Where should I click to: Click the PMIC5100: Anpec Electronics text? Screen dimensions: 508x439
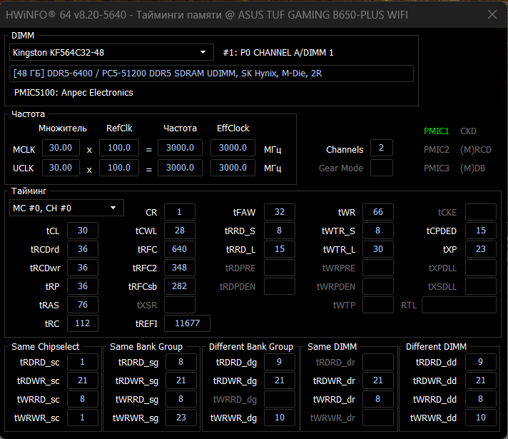point(73,93)
